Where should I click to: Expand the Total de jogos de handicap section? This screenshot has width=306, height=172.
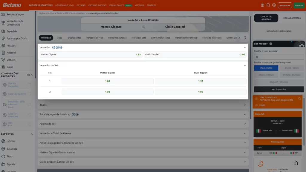point(244,114)
